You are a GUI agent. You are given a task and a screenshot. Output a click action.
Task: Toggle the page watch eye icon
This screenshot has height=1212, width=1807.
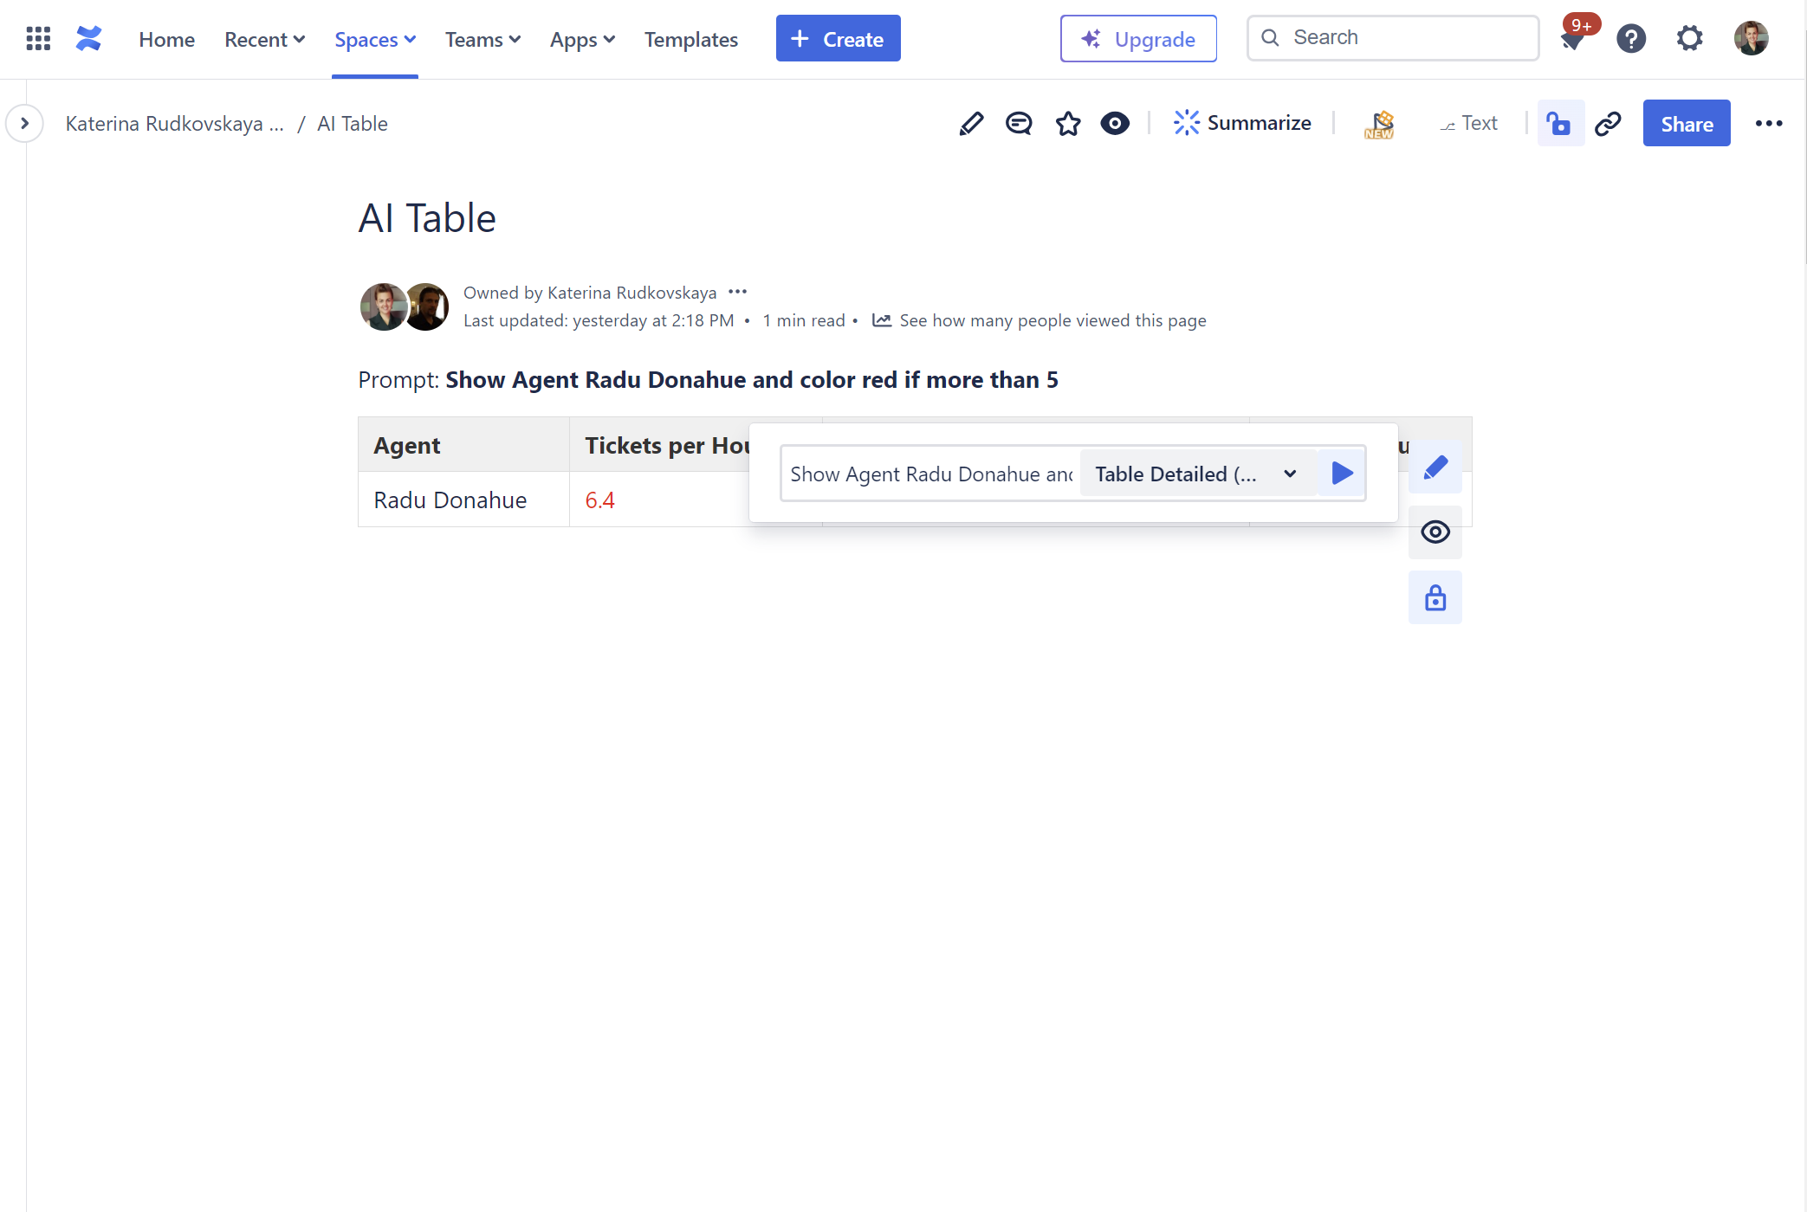coord(1115,124)
